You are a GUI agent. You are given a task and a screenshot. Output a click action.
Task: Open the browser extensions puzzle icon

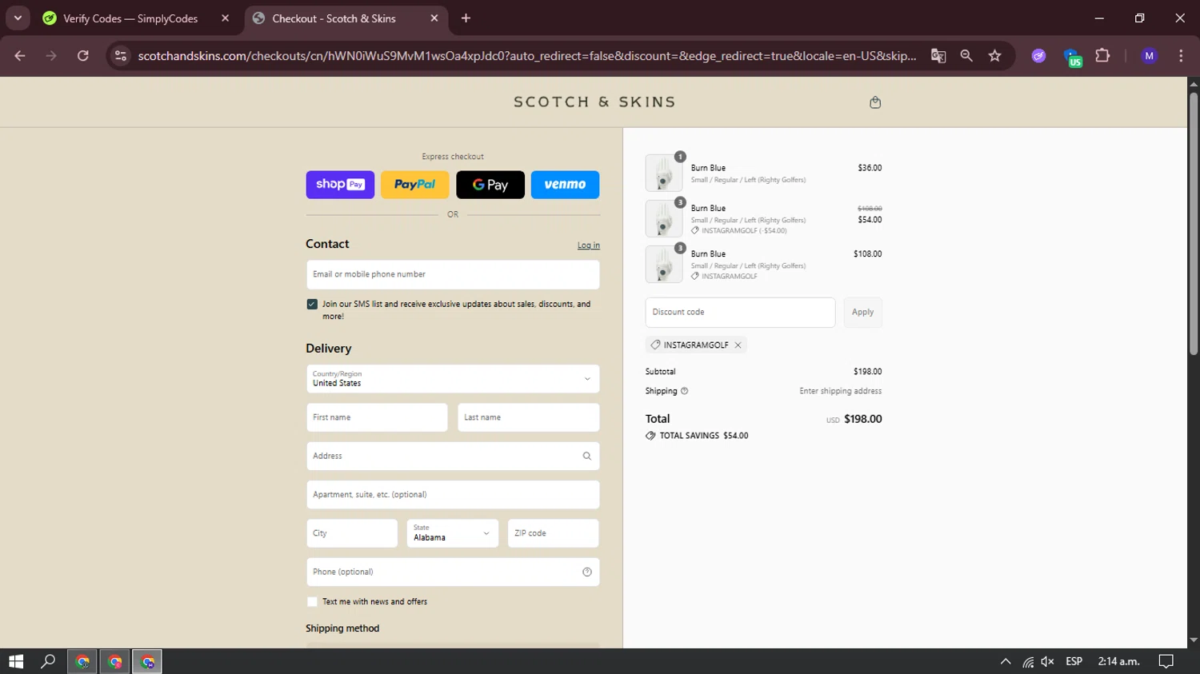(1102, 56)
